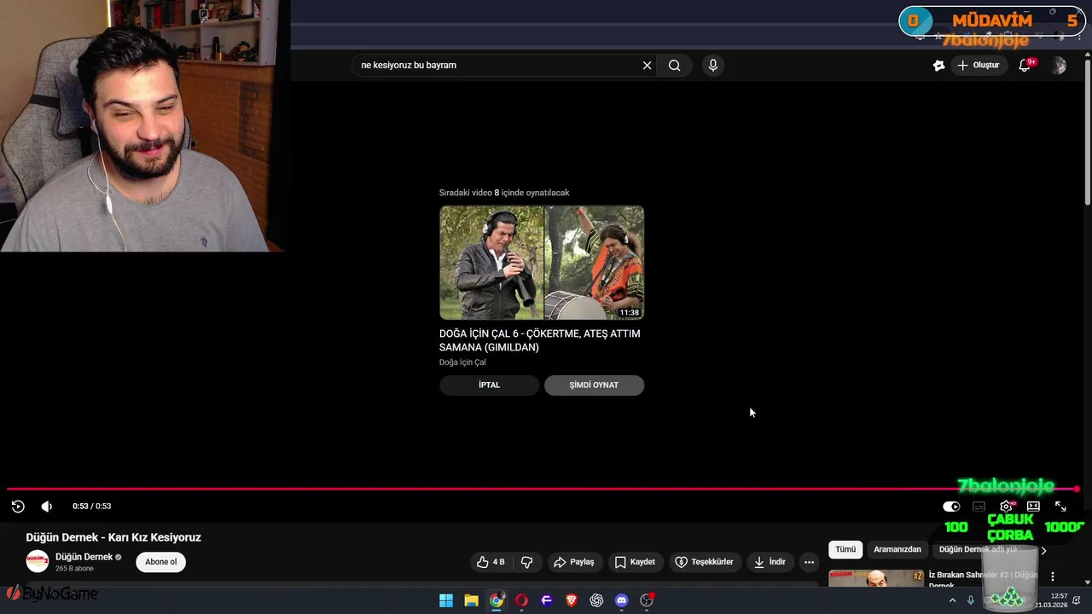This screenshot has height=614, width=1092.
Task: Send thanks with Teşekkürler
Action: pos(704,562)
